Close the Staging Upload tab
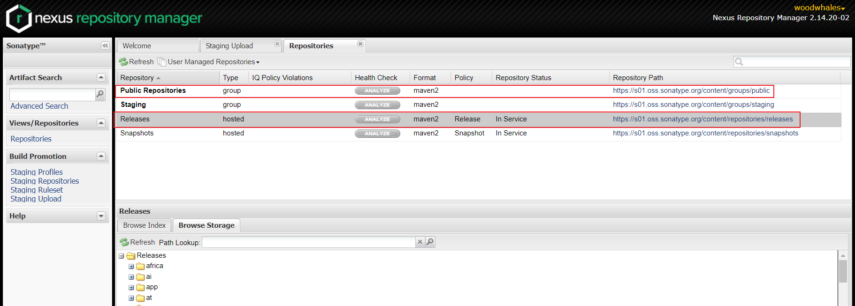Screen dimensions: 855x306 point(277,44)
